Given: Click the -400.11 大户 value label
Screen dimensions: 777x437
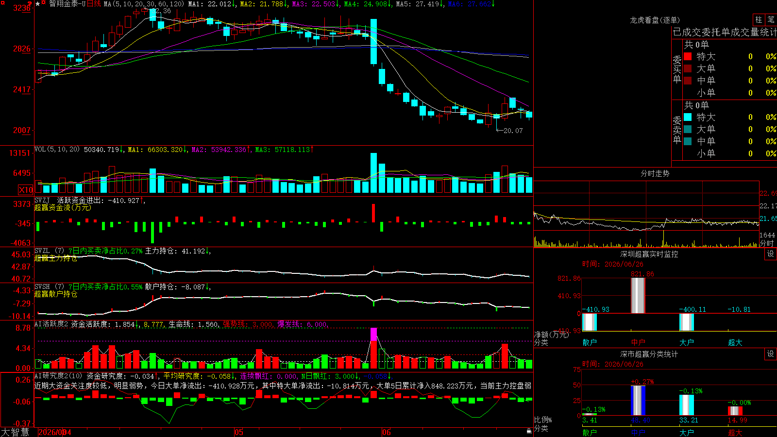Looking at the screenshot, I should tap(693, 309).
